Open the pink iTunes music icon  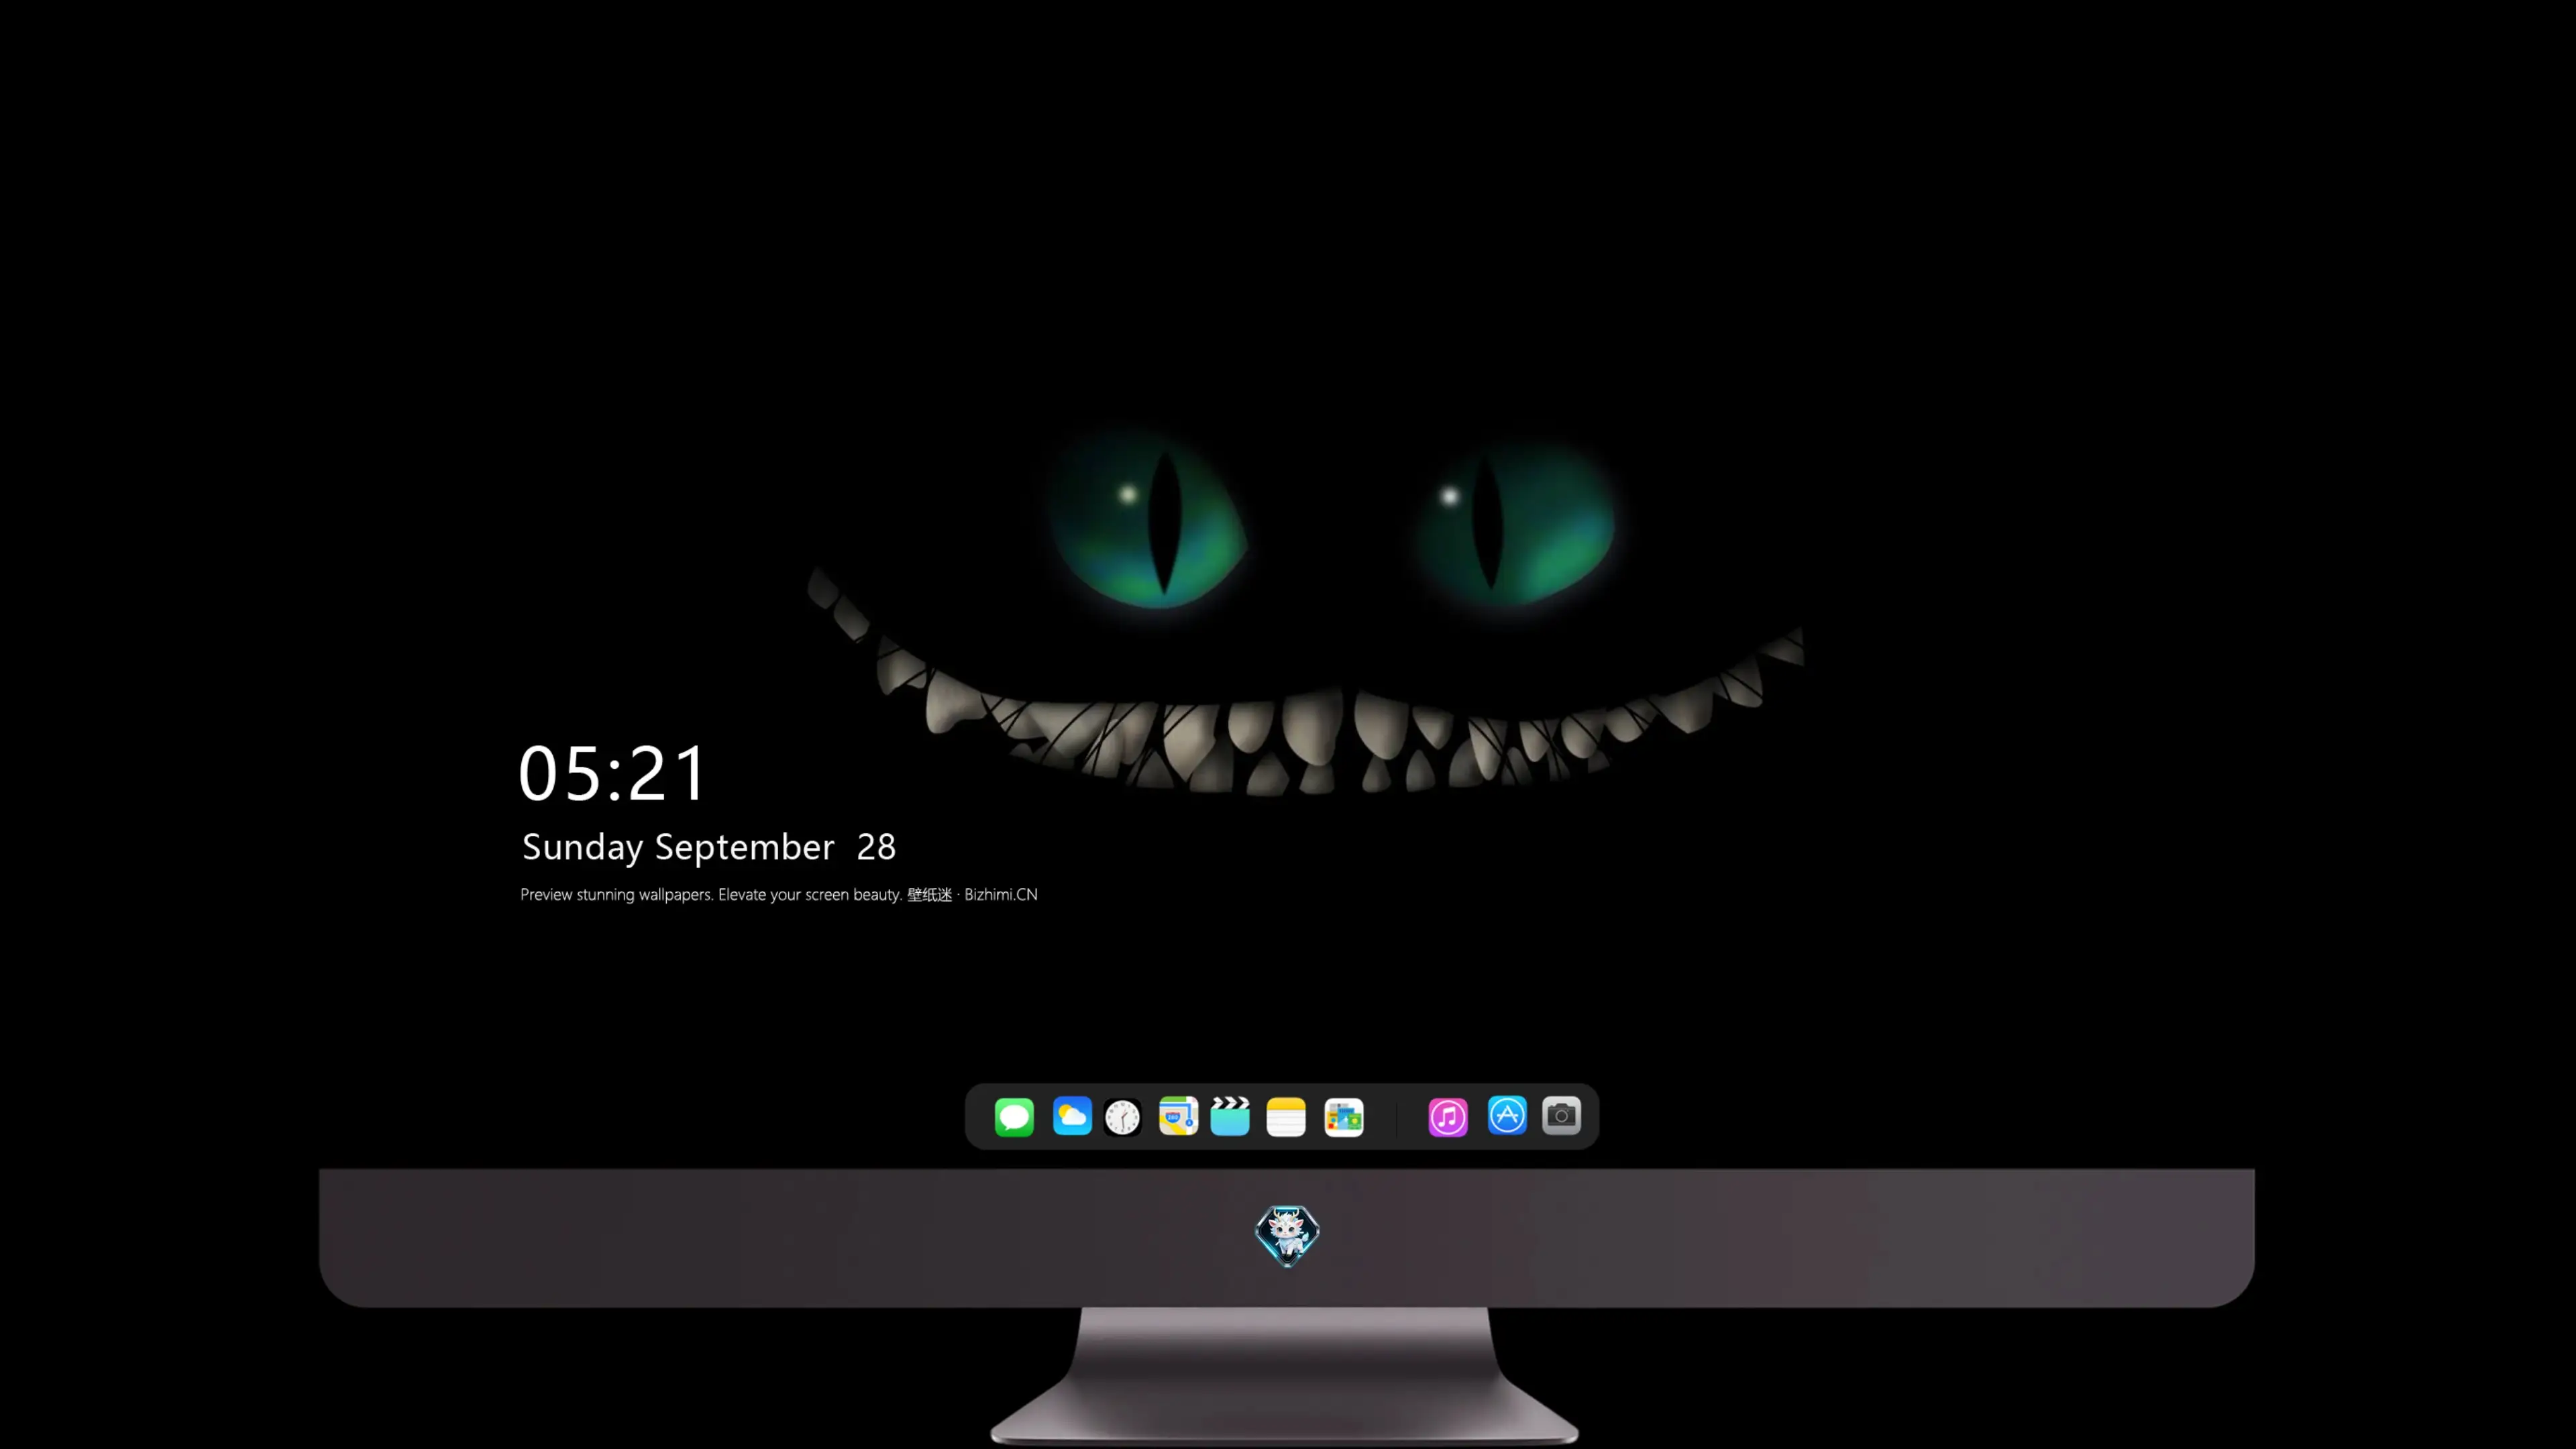1448,1117
